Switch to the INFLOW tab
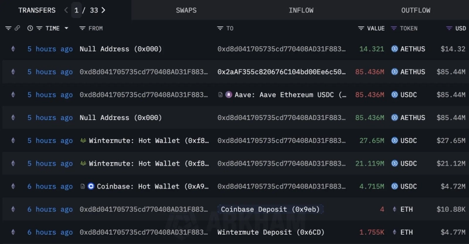The height and width of the screenshot is (244, 469). (x=301, y=10)
